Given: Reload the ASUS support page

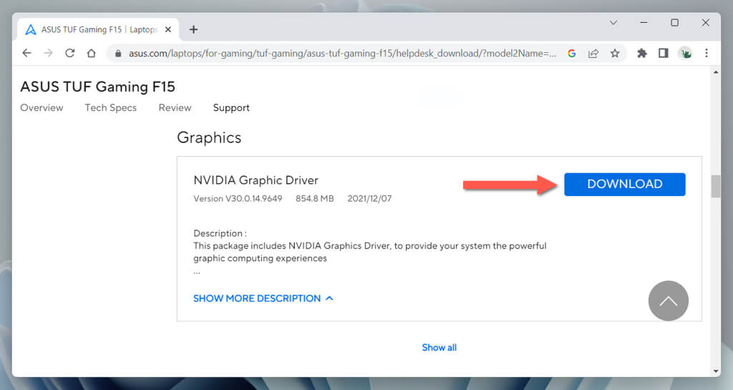Looking at the screenshot, I should (x=70, y=53).
